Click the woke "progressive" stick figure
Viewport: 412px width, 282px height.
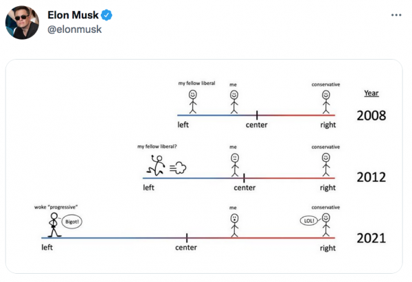[54, 224]
